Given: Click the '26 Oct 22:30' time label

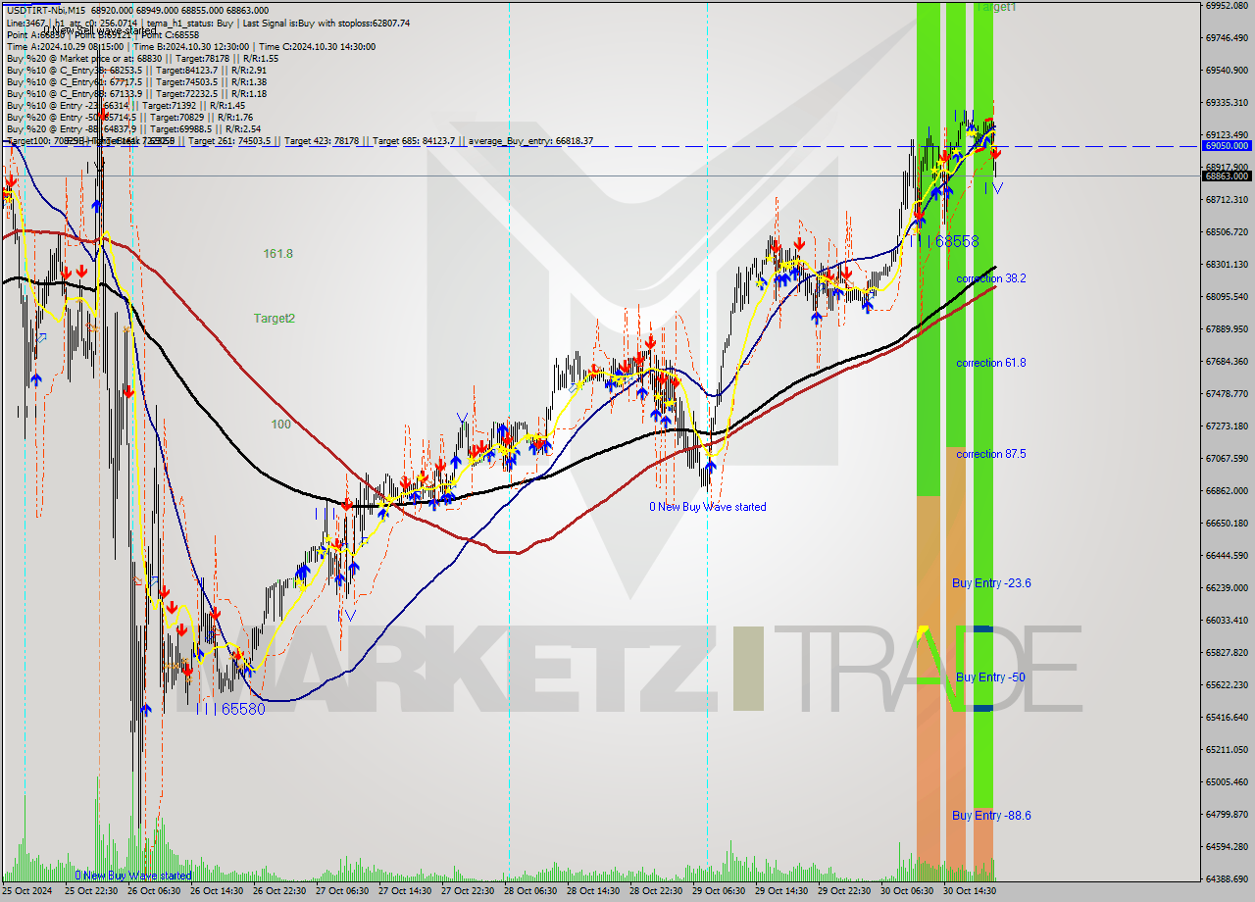Looking at the screenshot, I should pyautogui.click(x=279, y=891).
